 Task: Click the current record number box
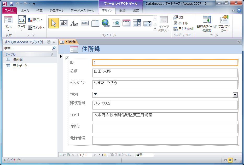[x=86, y=155]
